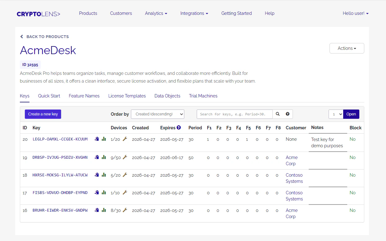
Task: Open Help in the top navigation
Action: pos(270,13)
